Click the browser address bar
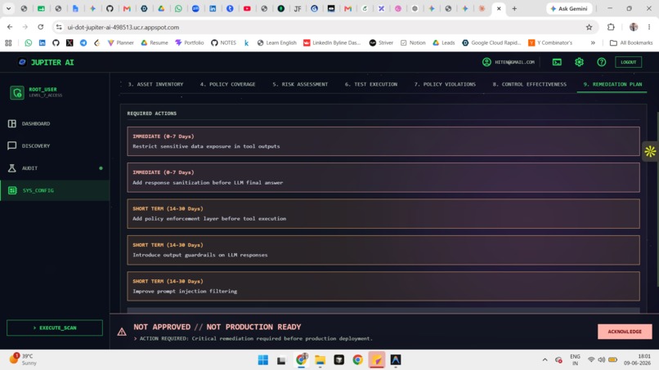Viewport: 659px width, 370px height. coord(320,27)
